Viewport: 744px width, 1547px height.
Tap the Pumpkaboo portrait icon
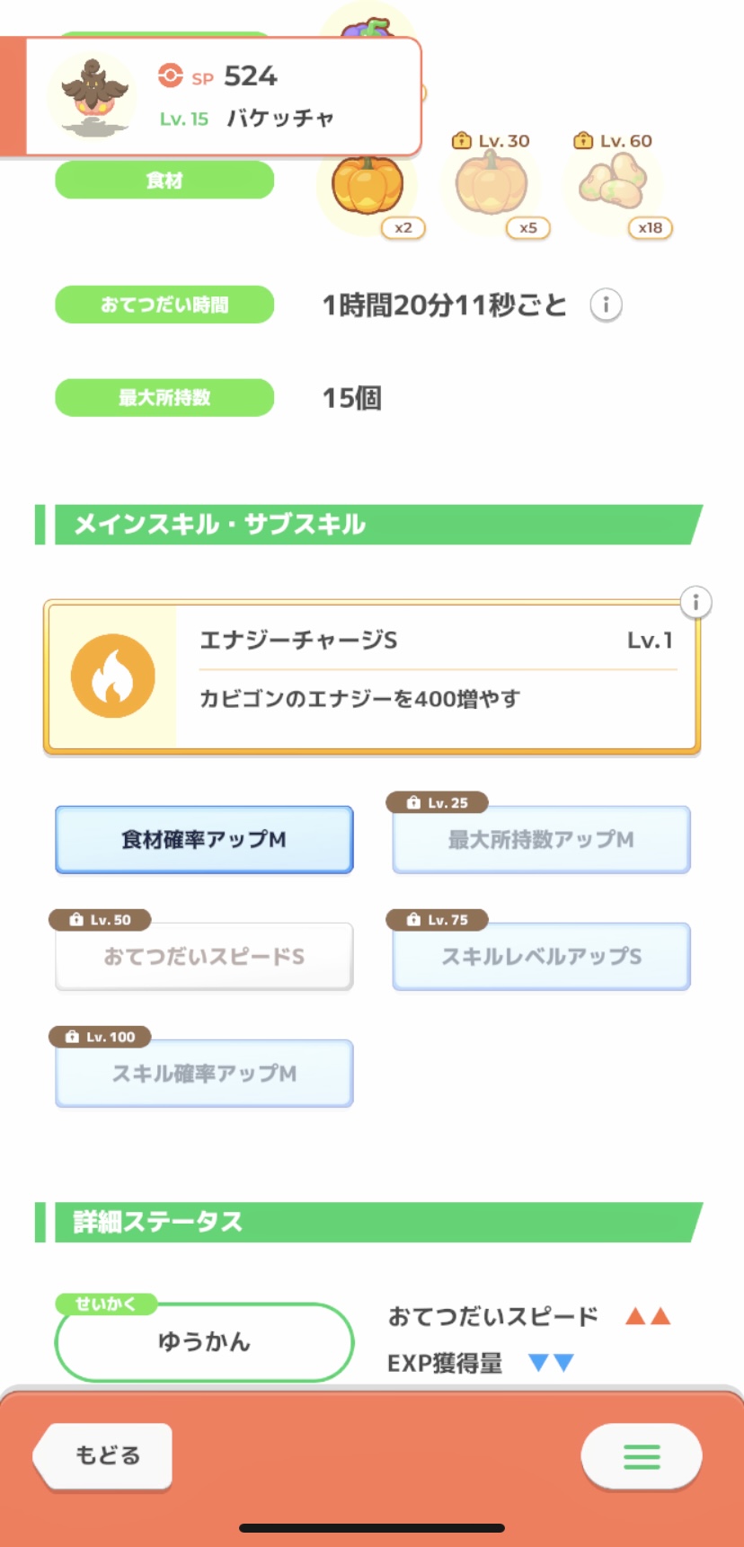[x=94, y=95]
